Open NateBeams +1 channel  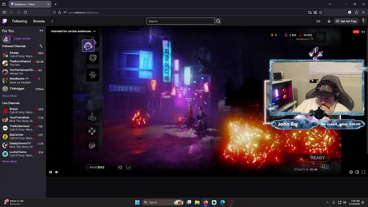pyautogui.click(x=23, y=80)
